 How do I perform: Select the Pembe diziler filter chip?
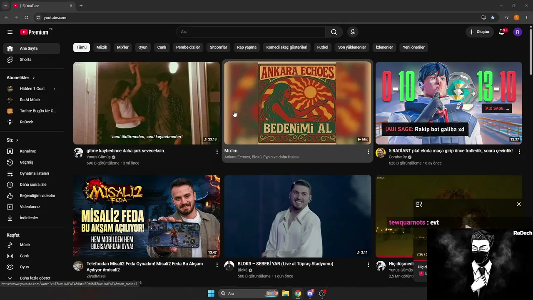coord(188,47)
